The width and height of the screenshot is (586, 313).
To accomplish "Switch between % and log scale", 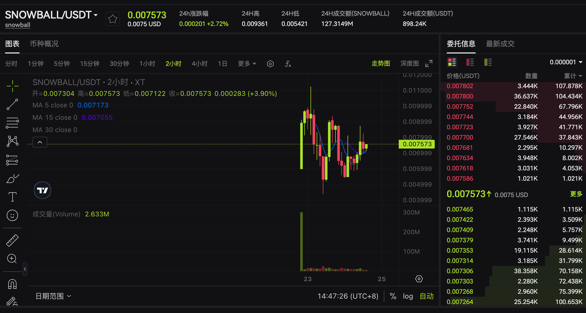I will click(393, 296).
